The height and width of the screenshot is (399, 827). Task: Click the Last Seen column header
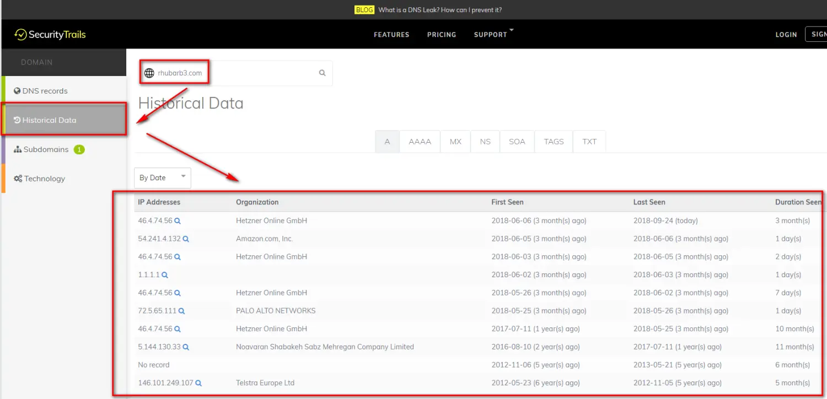(649, 202)
